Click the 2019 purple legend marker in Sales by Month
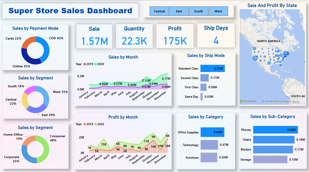 pyautogui.click(x=85, y=64)
